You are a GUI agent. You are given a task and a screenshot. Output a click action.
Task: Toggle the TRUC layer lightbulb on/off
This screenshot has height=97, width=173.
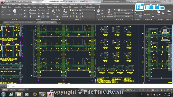coord(70,10)
